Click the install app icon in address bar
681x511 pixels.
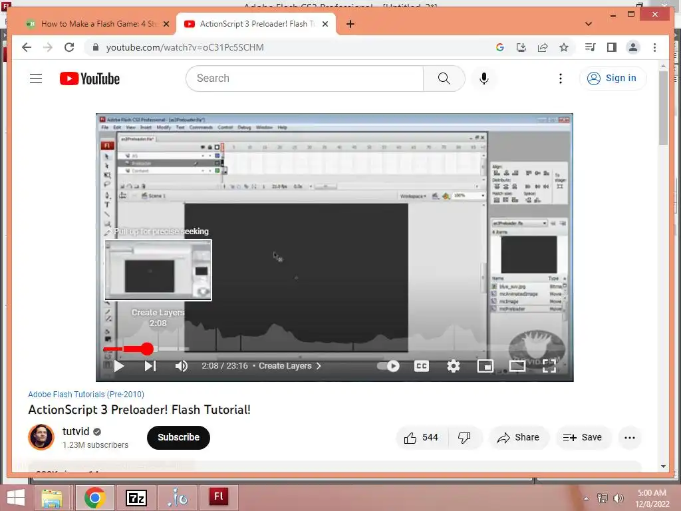(x=521, y=47)
